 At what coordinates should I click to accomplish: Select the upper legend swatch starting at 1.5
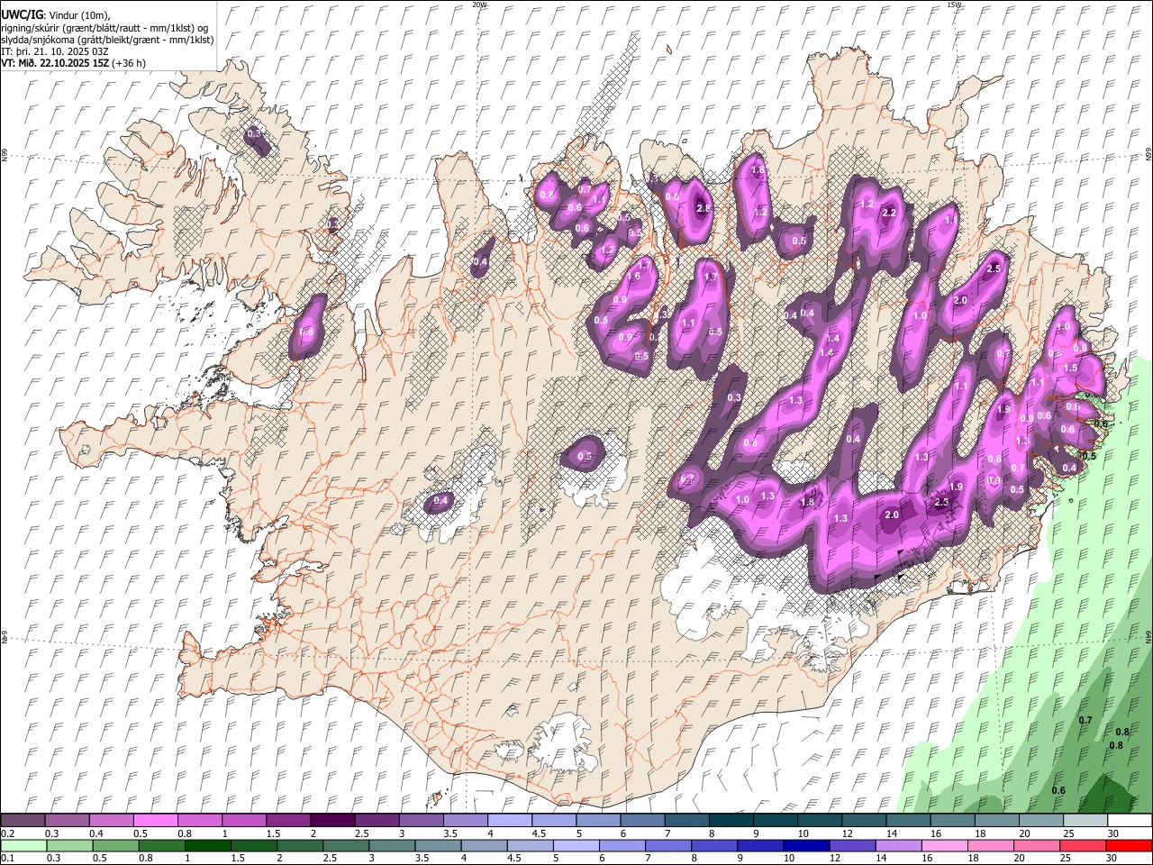287,820
